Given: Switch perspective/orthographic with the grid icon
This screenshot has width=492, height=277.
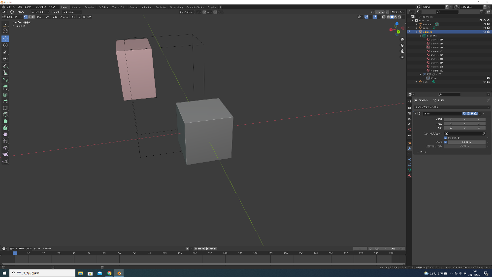Looking at the screenshot, I should coord(402,57).
